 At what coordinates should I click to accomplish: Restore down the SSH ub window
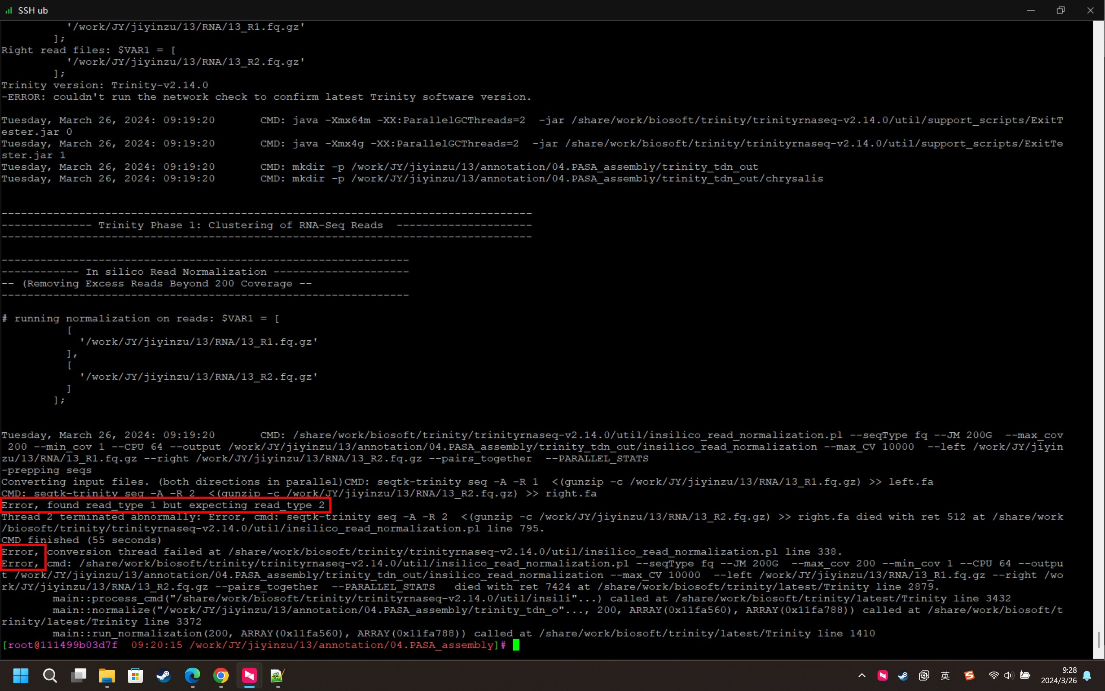pos(1060,10)
